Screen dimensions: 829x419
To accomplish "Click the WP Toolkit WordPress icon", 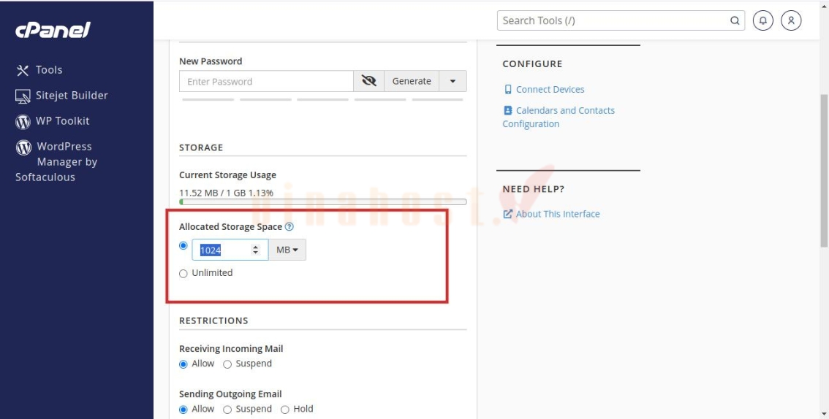I will point(23,122).
